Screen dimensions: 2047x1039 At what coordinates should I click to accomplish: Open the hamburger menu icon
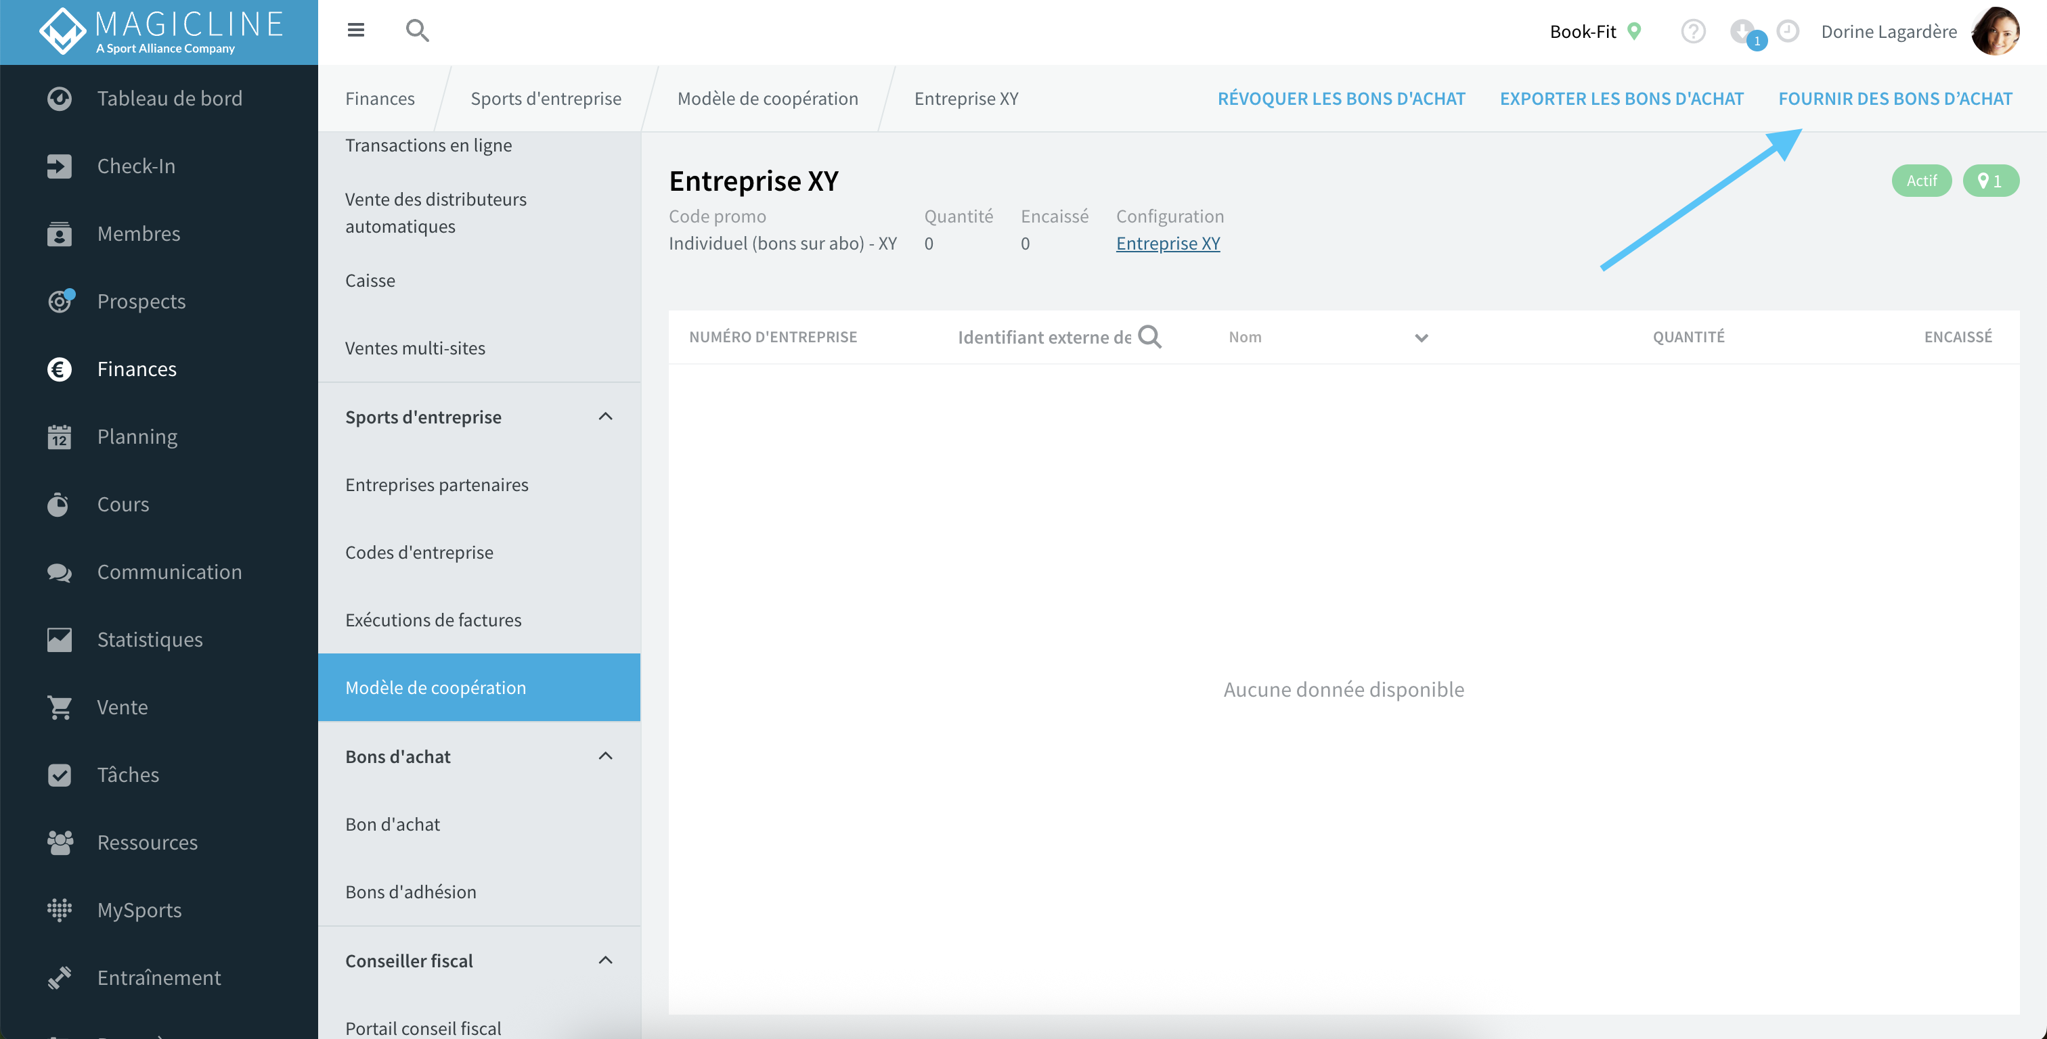pos(355,30)
